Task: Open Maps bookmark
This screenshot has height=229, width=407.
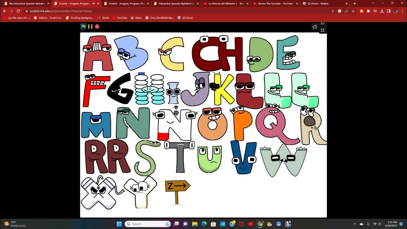Action: [136, 18]
